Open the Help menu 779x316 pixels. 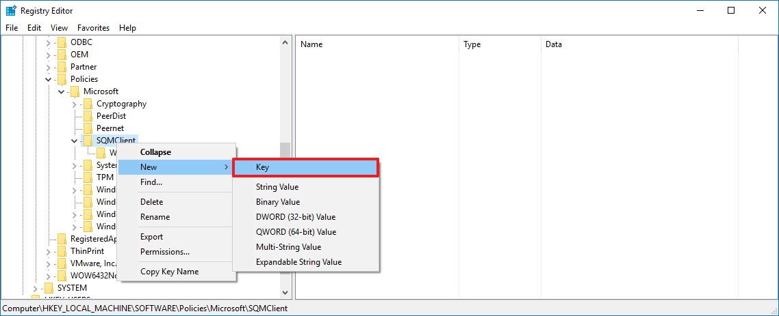[128, 28]
